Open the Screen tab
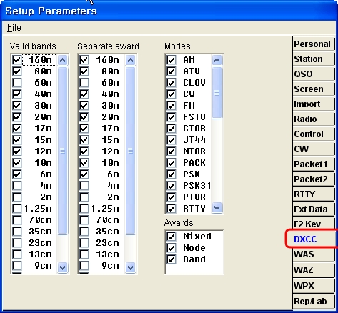338x313 pixels. (x=313, y=89)
